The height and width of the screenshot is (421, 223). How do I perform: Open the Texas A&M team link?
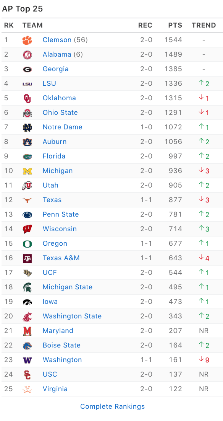(x=61, y=258)
